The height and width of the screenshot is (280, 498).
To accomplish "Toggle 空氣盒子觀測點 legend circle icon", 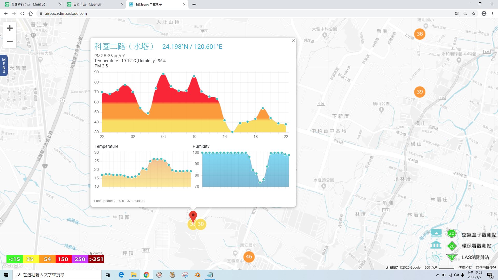I will pos(452,233).
